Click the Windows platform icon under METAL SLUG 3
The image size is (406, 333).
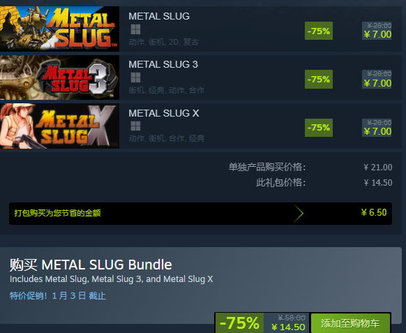click(x=135, y=77)
